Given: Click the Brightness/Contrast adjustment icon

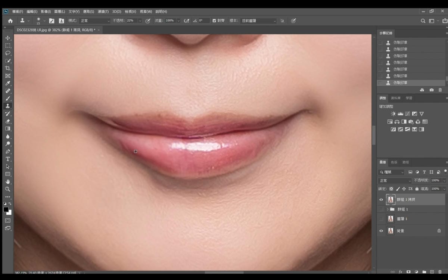Looking at the screenshot, I should point(393,113).
